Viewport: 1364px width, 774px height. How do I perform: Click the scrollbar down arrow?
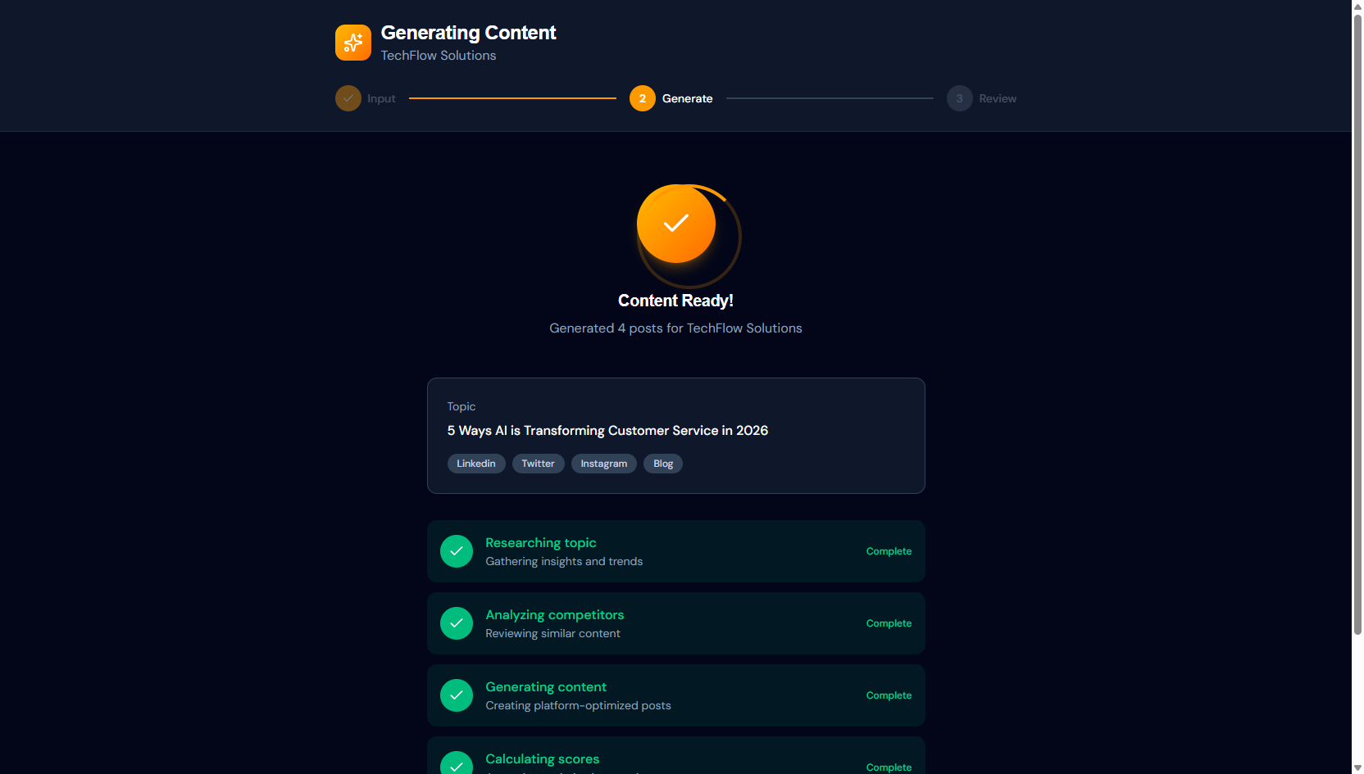[1357, 767]
